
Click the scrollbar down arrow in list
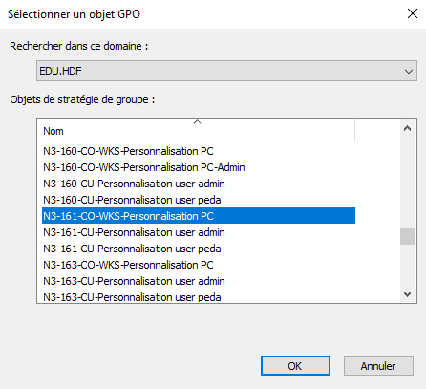pos(407,294)
